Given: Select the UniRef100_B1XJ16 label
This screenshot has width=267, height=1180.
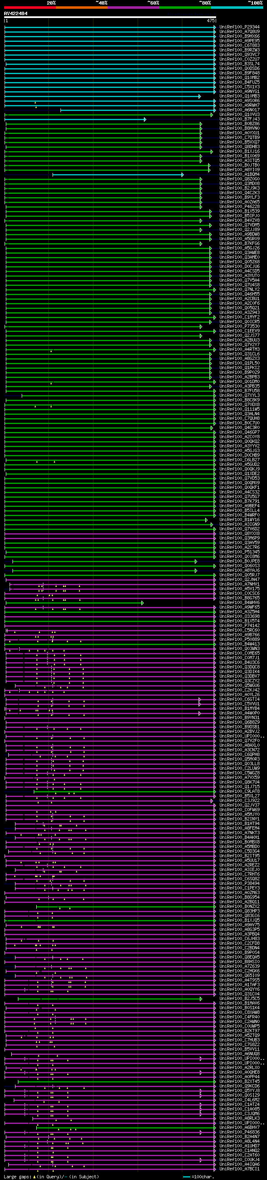Looking at the screenshot, I should pos(239,151).
